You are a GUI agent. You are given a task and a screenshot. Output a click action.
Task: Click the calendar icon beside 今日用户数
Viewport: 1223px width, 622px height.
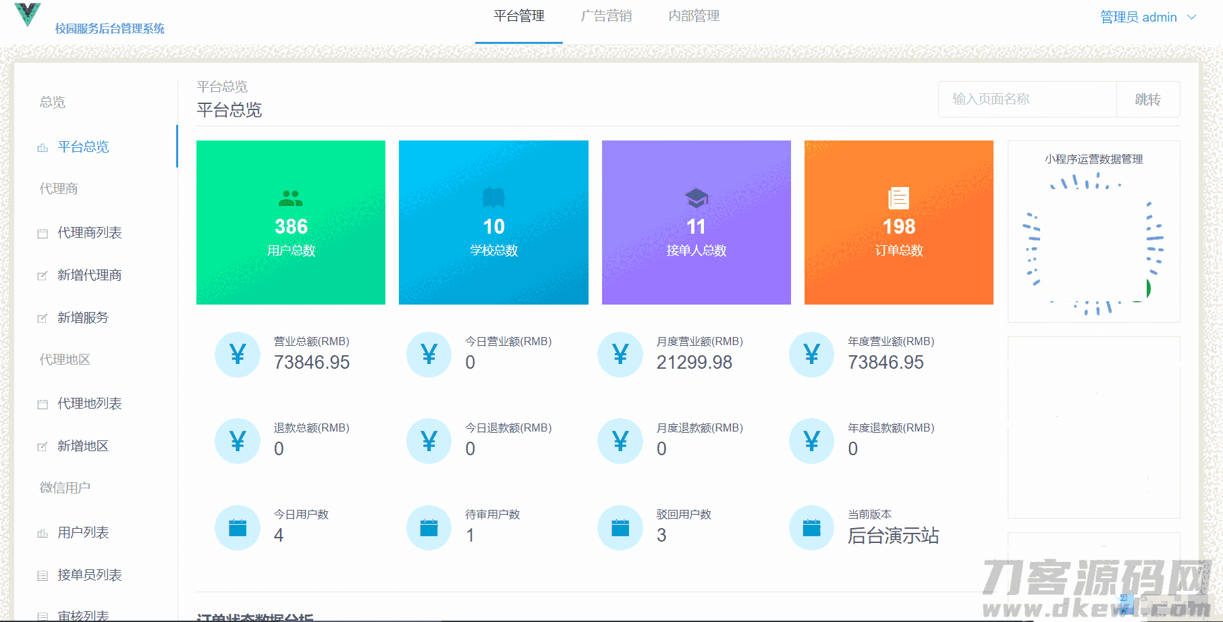[x=238, y=527]
